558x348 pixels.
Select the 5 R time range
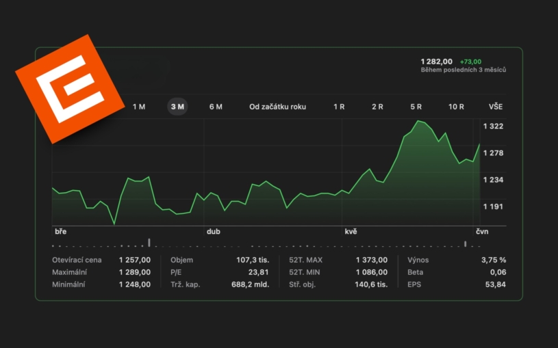click(x=416, y=107)
